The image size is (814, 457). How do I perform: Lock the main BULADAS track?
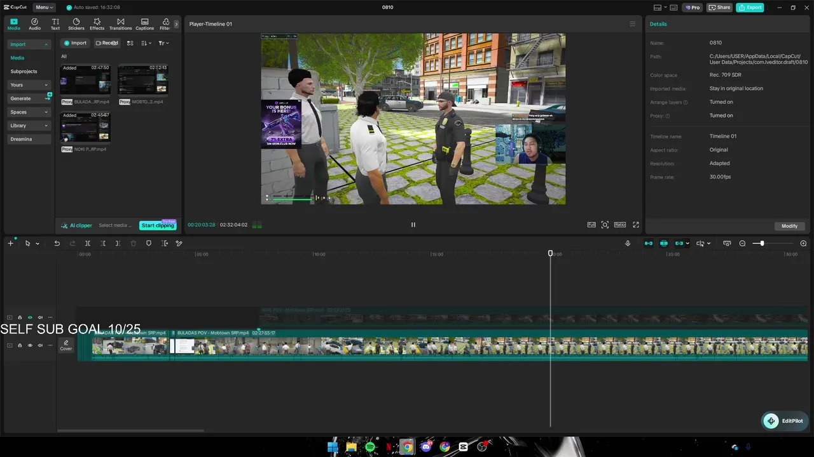(20, 345)
